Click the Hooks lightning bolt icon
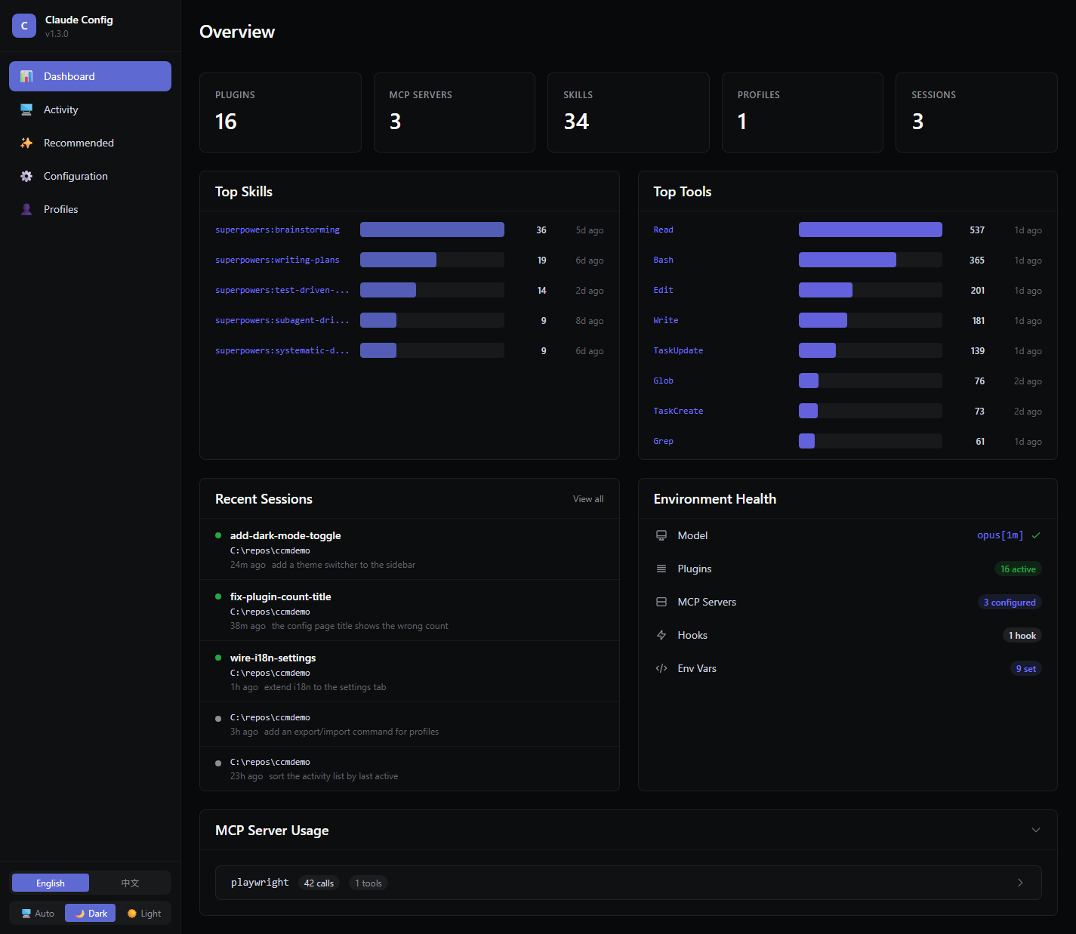 661,635
